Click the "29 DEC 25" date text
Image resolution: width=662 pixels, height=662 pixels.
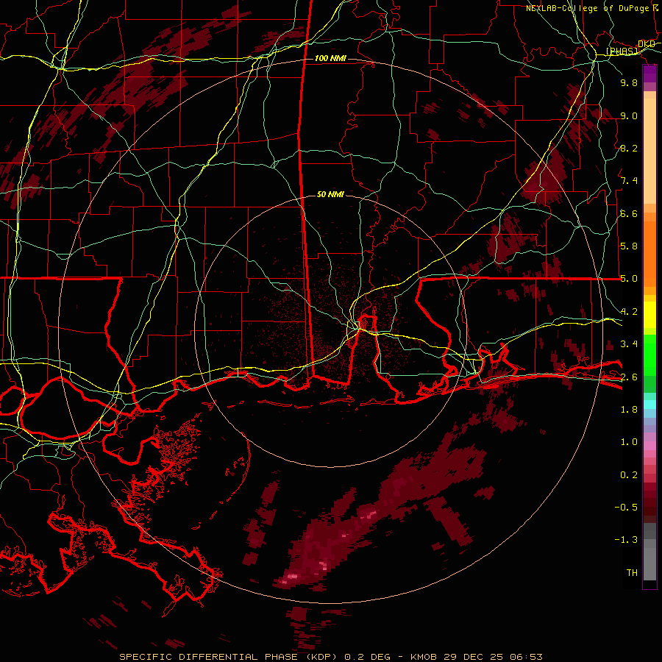pyautogui.click(x=473, y=657)
